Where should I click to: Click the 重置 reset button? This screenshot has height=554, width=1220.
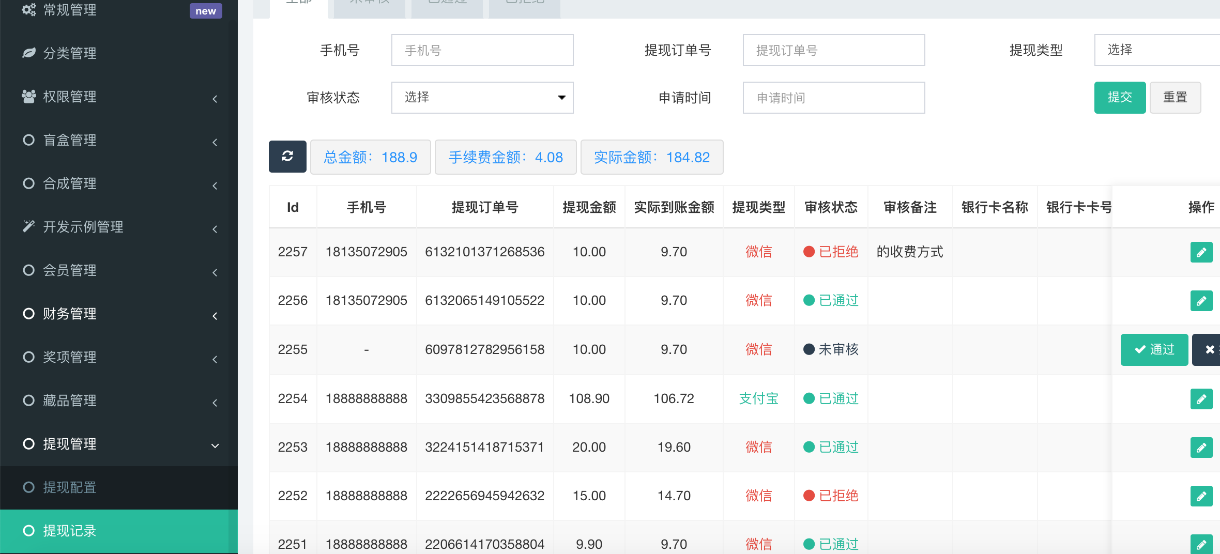1175,98
